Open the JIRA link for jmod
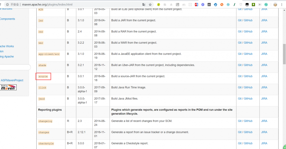 point(264,98)
